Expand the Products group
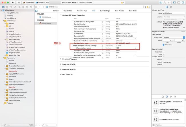186x127 pixels. (3, 103)
